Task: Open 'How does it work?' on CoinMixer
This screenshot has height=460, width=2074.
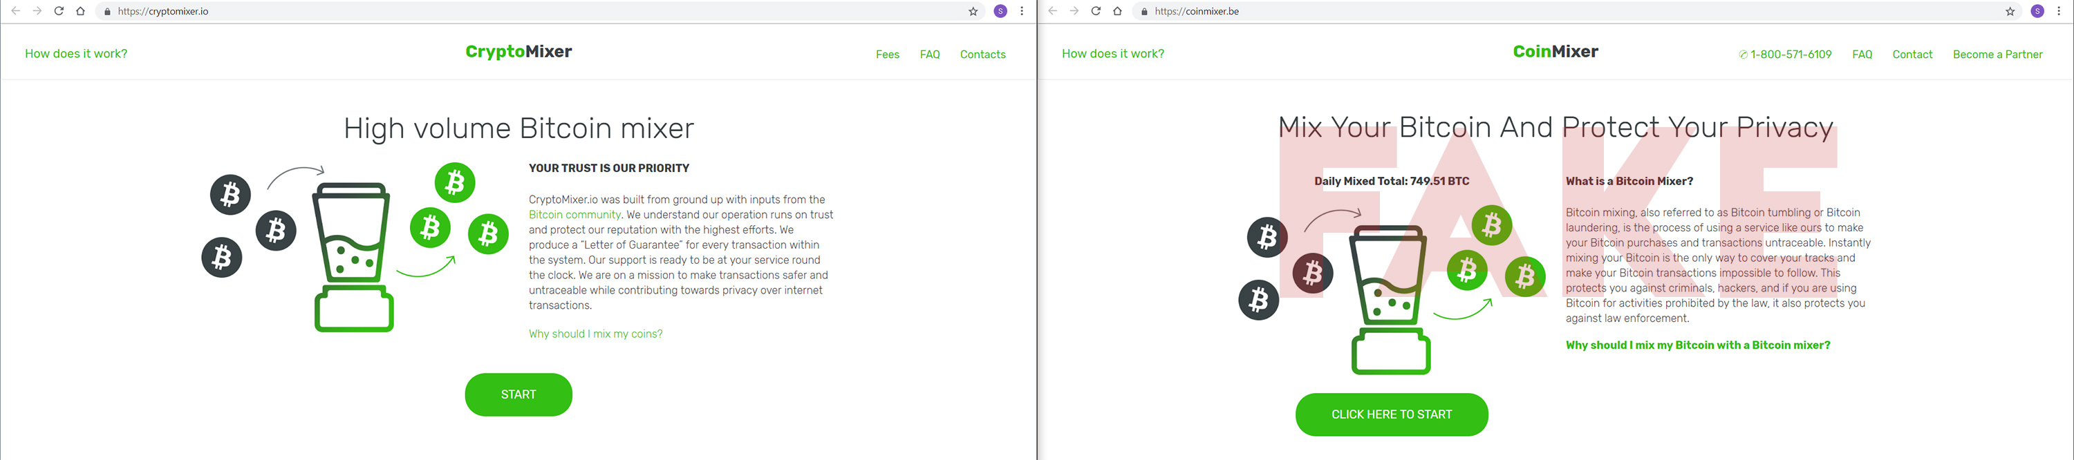Action: click(x=1112, y=54)
